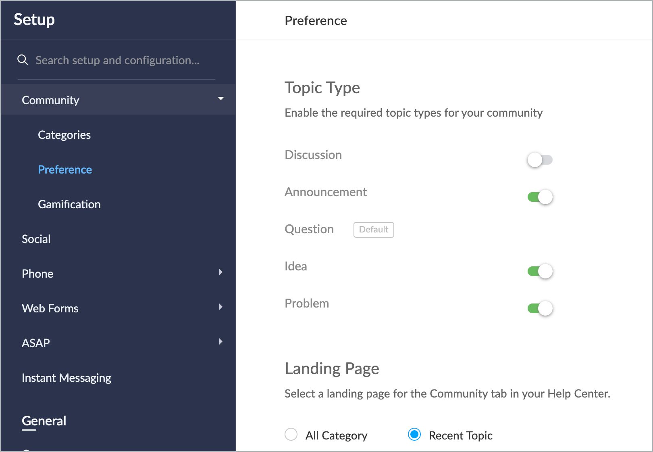Enable the Discussion topic type toggle

click(x=540, y=160)
